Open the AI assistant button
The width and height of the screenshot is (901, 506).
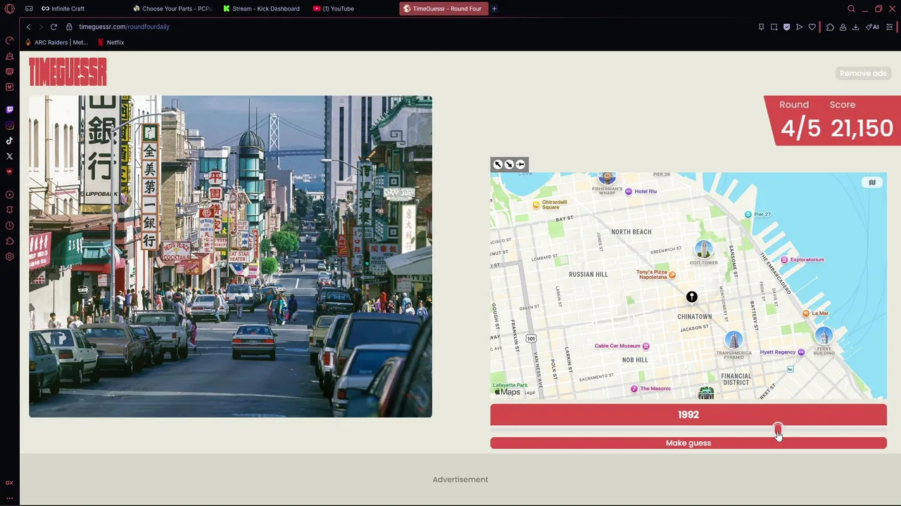point(873,27)
